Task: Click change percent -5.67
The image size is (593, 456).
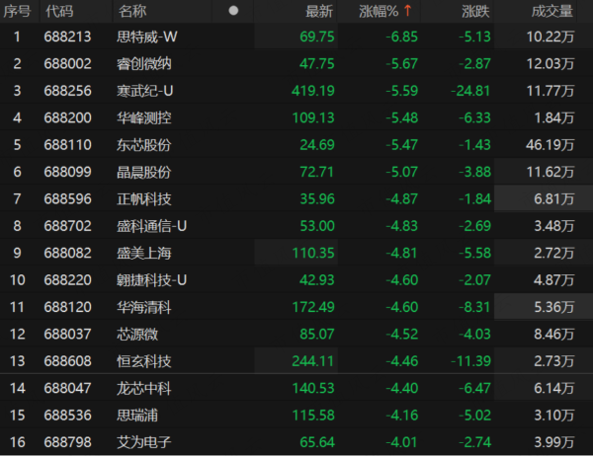Action: [401, 64]
